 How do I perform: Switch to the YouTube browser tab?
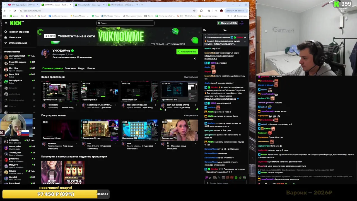coord(23,5)
